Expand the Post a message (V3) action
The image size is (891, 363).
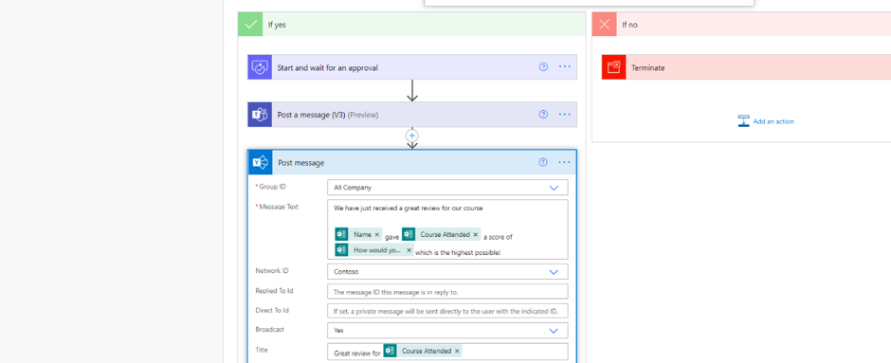tap(412, 114)
